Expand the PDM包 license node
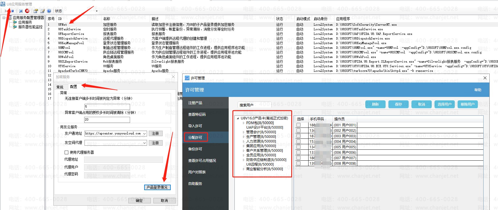This screenshot has height=210, width=498. click(x=243, y=123)
